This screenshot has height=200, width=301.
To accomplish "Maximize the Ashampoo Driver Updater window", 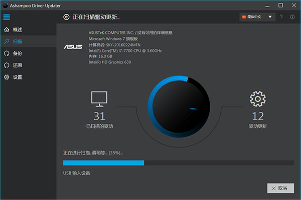I will (x=280, y=5).
